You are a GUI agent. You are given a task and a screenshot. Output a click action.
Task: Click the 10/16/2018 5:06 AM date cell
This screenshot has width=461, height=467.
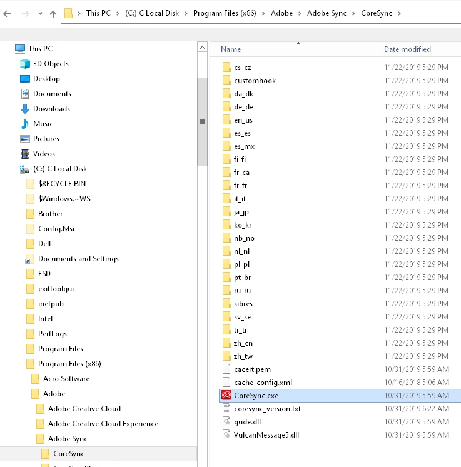pos(417,382)
